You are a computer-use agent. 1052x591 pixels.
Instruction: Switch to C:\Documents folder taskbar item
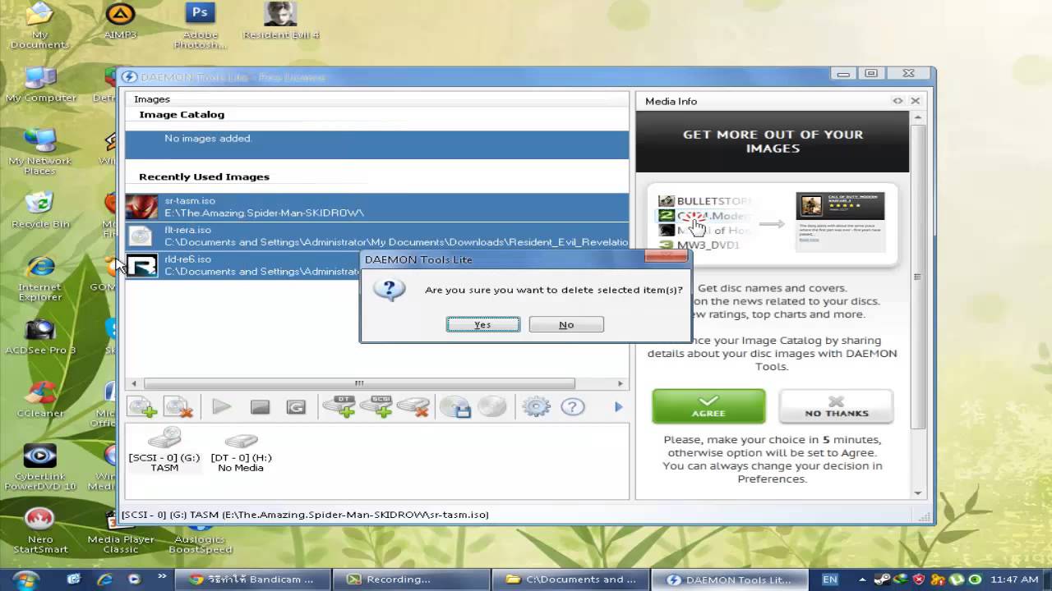point(571,580)
